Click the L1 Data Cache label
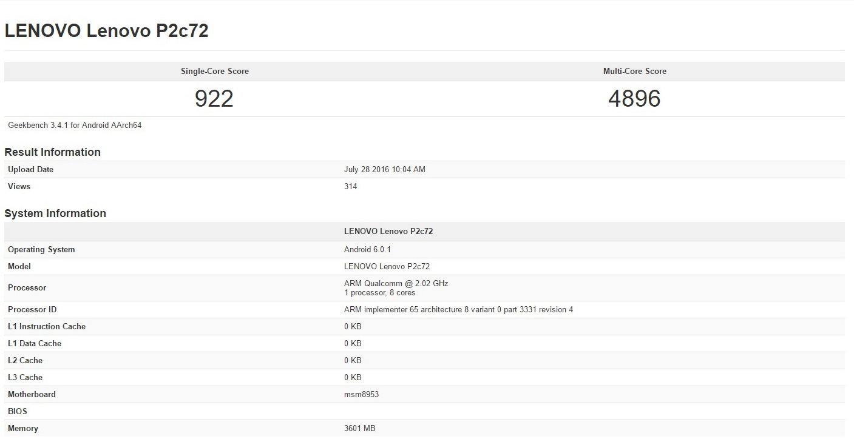 pyautogui.click(x=35, y=344)
